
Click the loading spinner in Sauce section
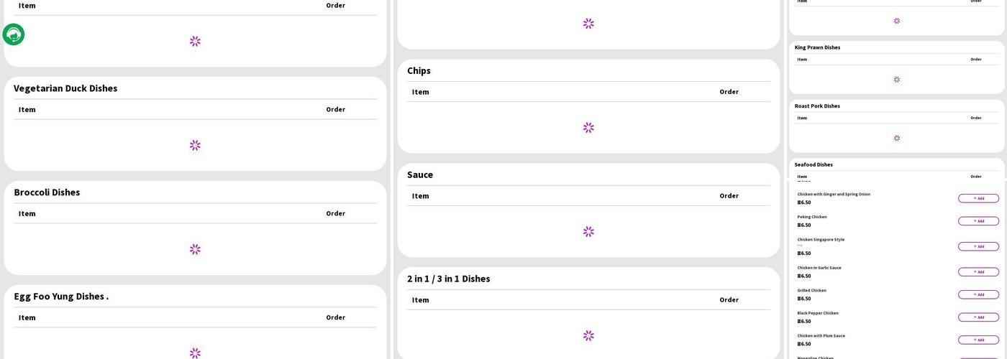coord(588,232)
